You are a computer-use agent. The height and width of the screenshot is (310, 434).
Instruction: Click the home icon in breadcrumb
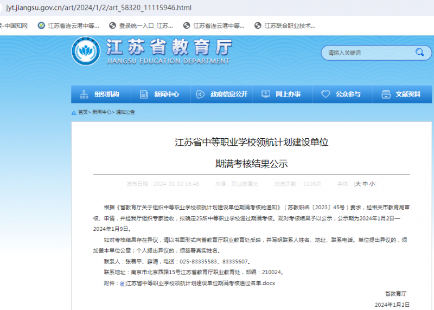click(74, 112)
